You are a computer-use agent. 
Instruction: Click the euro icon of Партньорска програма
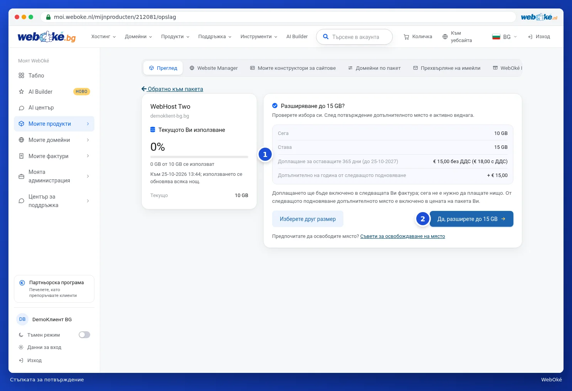[22, 283]
